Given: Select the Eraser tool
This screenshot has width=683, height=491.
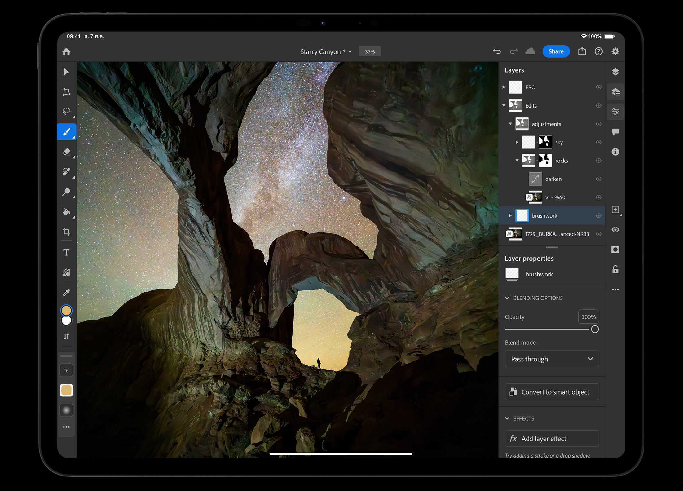Looking at the screenshot, I should 66,152.
